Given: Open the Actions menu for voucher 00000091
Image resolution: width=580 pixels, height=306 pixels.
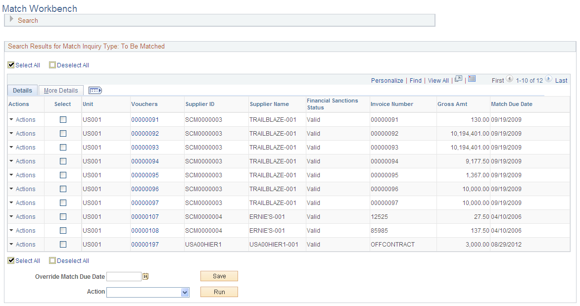Looking at the screenshot, I should (x=23, y=119).
